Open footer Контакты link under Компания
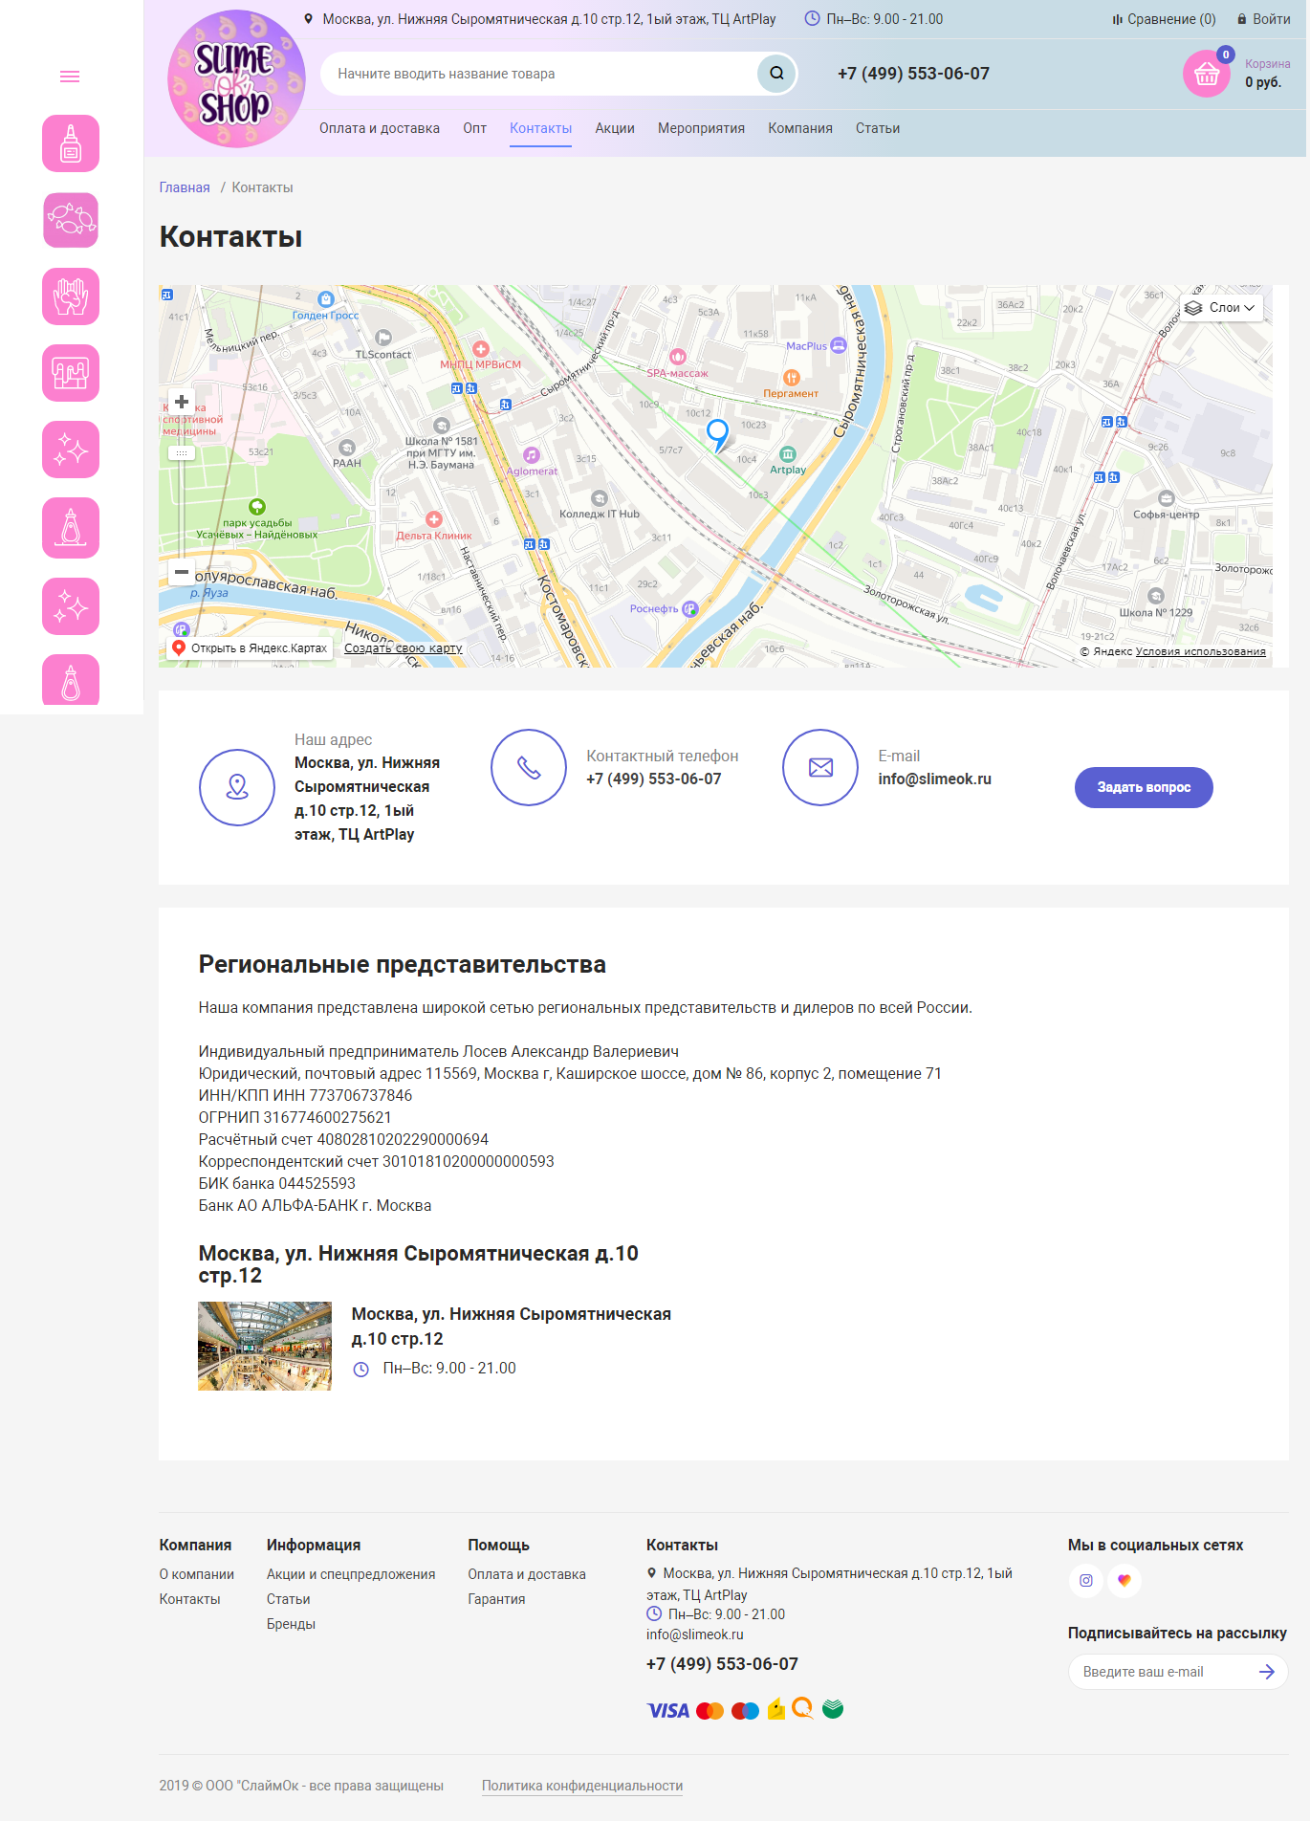This screenshot has height=1821, width=1310. pyautogui.click(x=189, y=1599)
